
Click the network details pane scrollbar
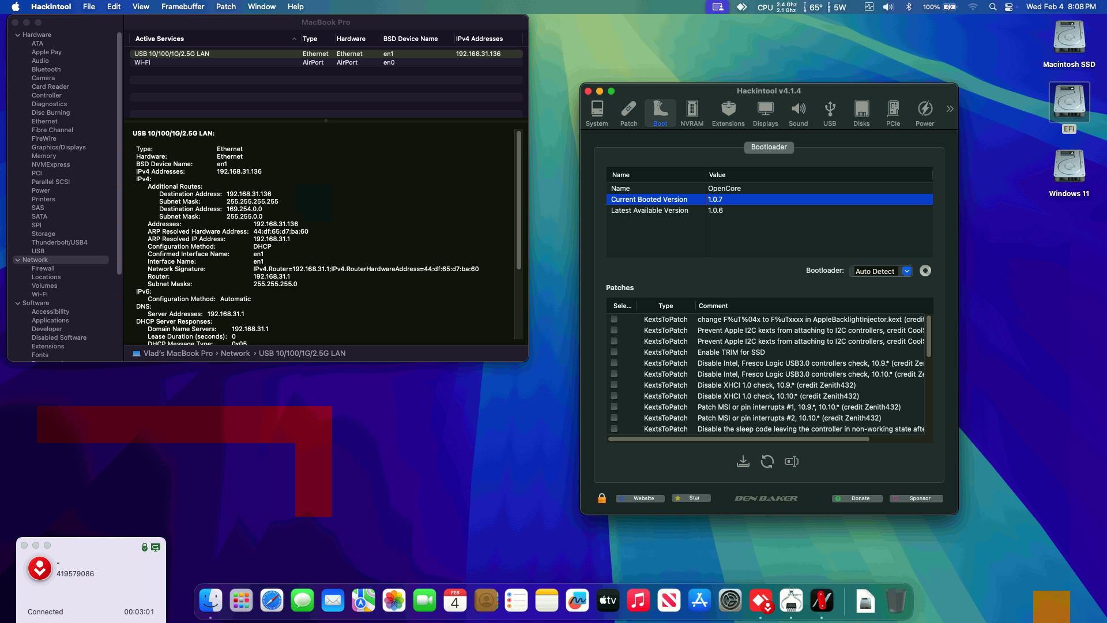[x=519, y=200]
